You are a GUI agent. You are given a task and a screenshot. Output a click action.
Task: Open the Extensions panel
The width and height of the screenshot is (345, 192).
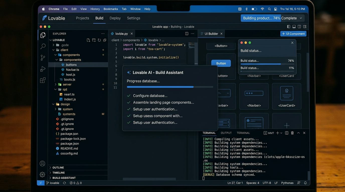click(x=43, y=80)
